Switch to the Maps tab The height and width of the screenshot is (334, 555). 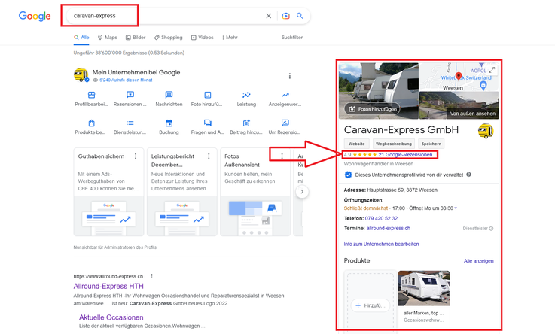coord(107,38)
